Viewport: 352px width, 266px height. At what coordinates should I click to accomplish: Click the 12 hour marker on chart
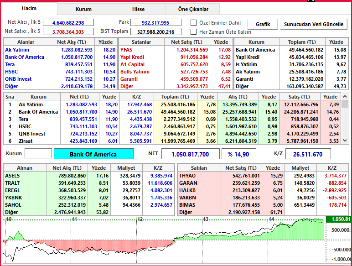click(x=140, y=219)
